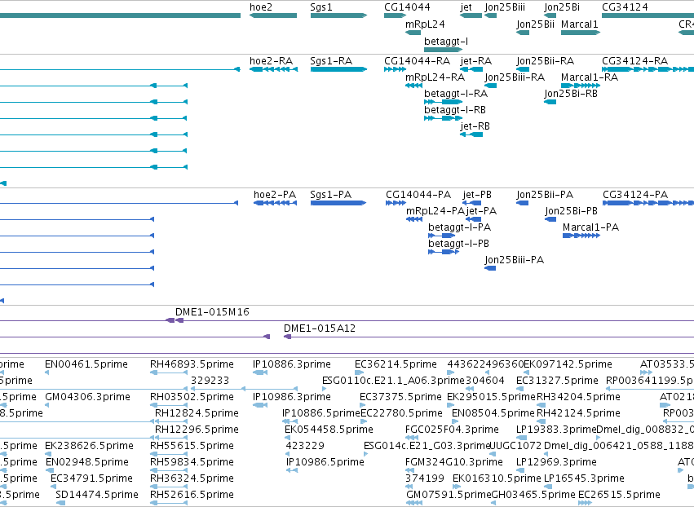Select the Jon25Biii-RA transcript label
Image resolution: width=694 pixels, height=507 pixels.
[515, 77]
